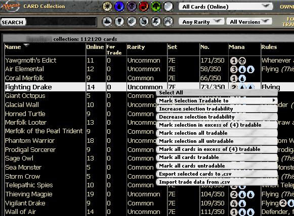Toggle the colorless silver orb filter
Screen dimensions: 294x216
(168, 7)
